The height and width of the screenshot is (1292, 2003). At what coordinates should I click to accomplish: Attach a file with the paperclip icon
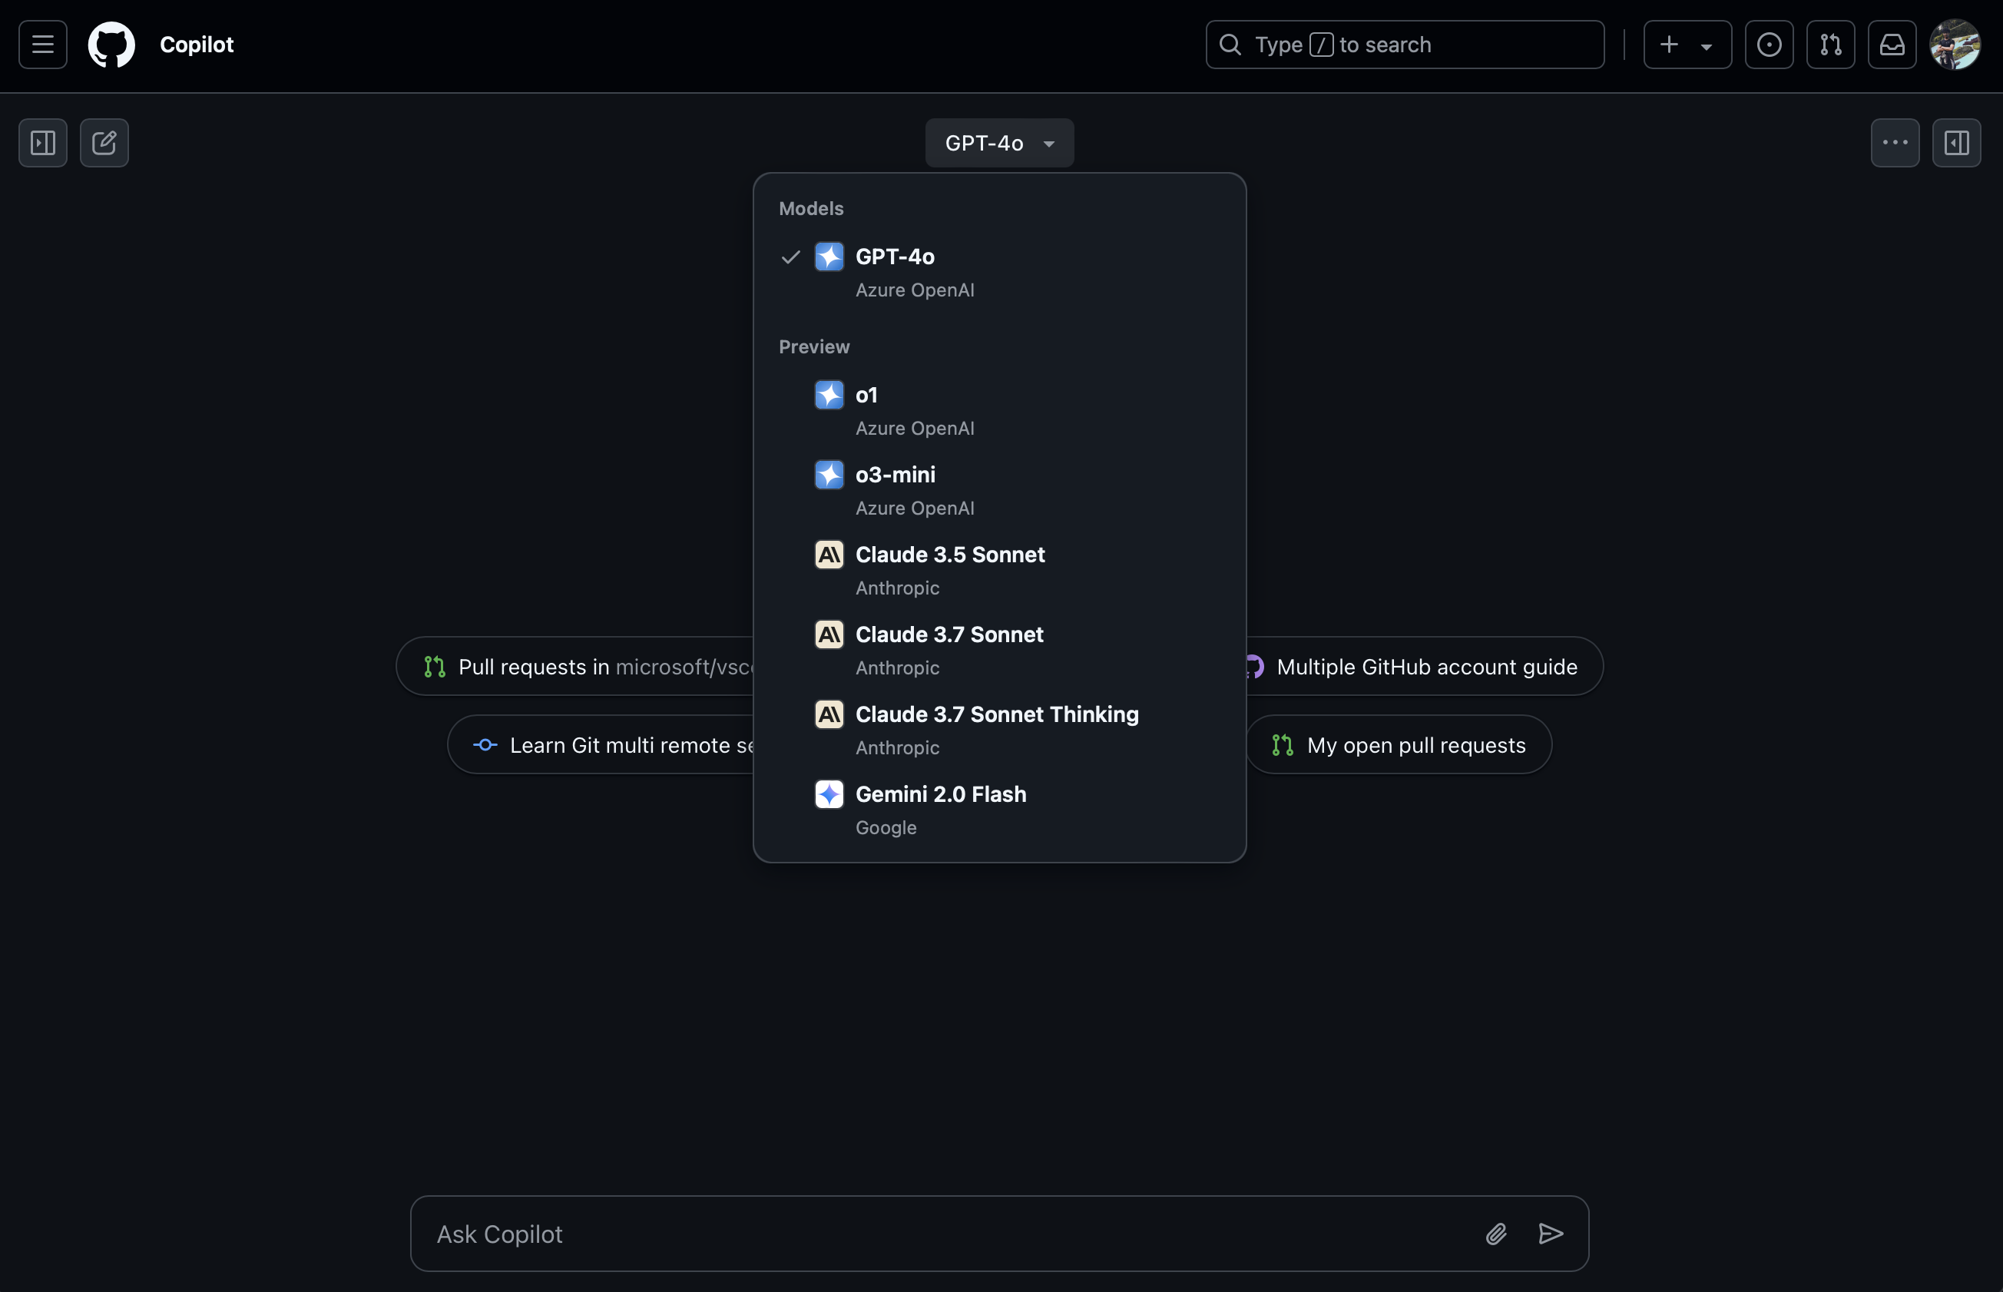coord(1495,1234)
